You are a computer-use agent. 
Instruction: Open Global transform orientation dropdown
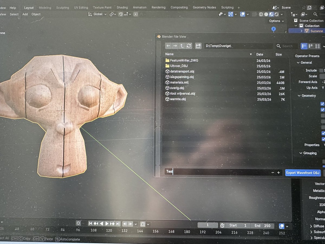point(97,14)
